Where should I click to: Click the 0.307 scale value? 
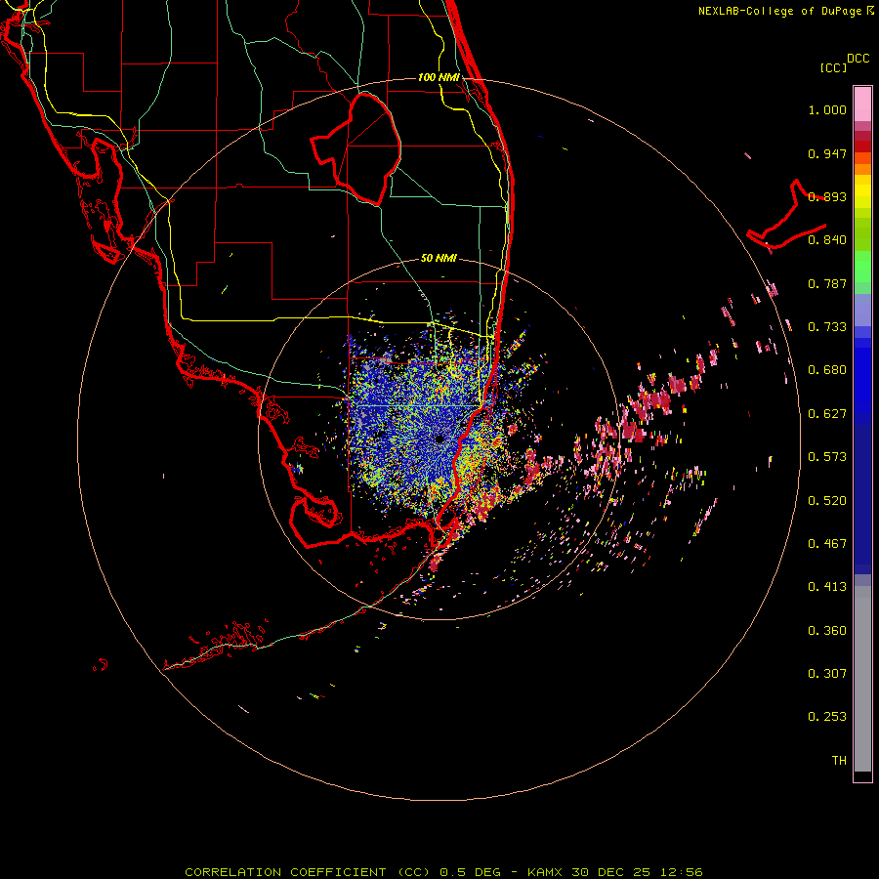coord(827,673)
